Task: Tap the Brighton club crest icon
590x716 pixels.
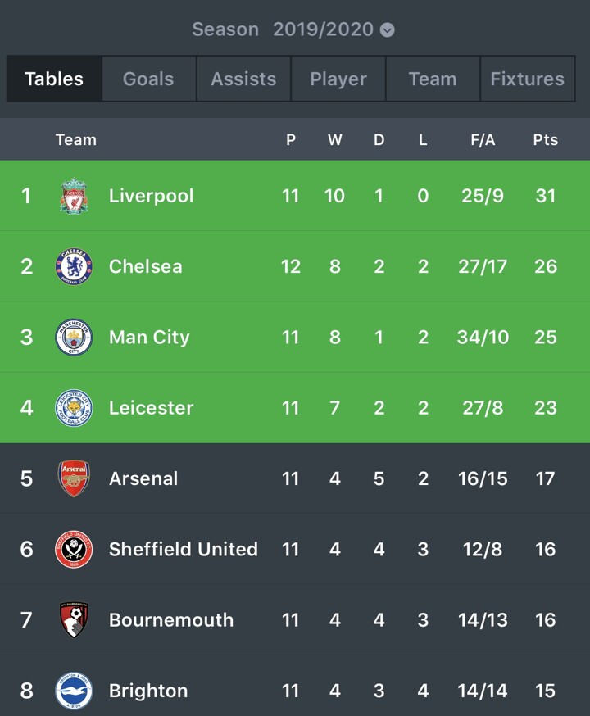Action: [74, 691]
